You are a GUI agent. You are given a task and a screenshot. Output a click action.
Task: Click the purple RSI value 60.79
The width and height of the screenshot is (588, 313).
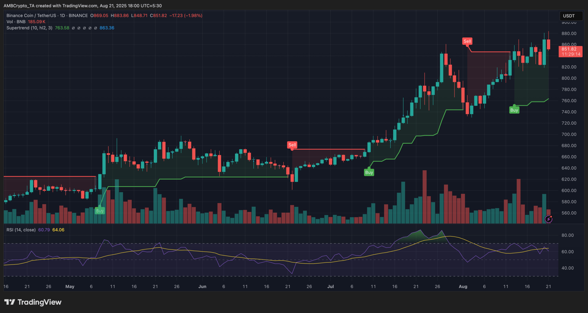coord(44,230)
